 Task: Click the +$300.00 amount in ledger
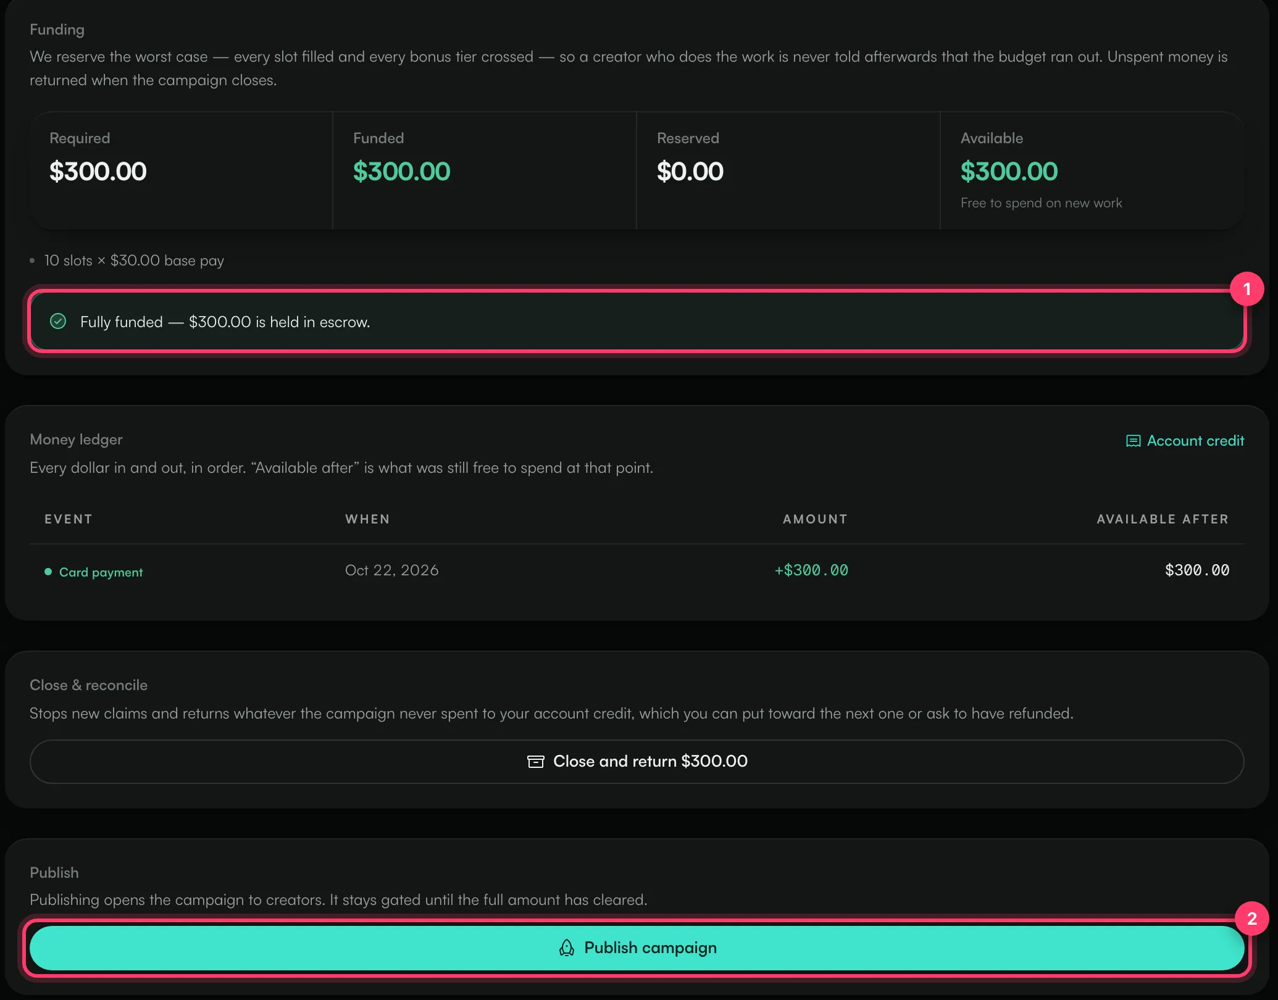click(811, 570)
